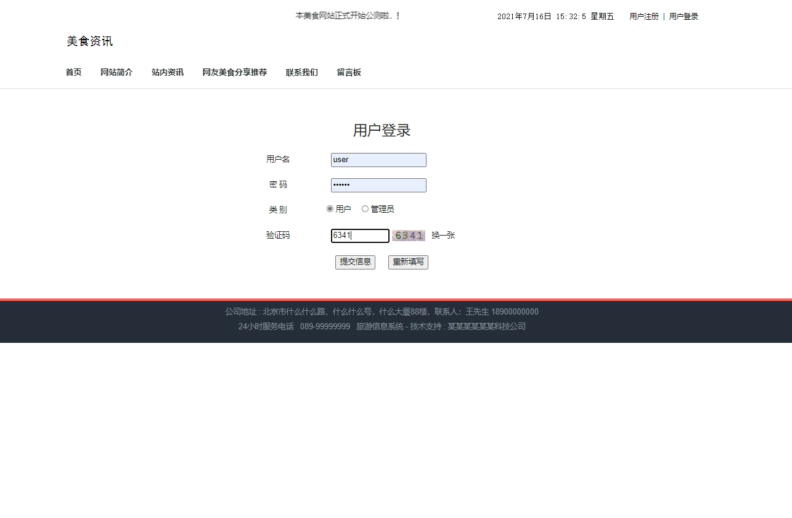Screen dimensions: 792x518
Task: Open the 站内资讯 section
Action: point(167,72)
